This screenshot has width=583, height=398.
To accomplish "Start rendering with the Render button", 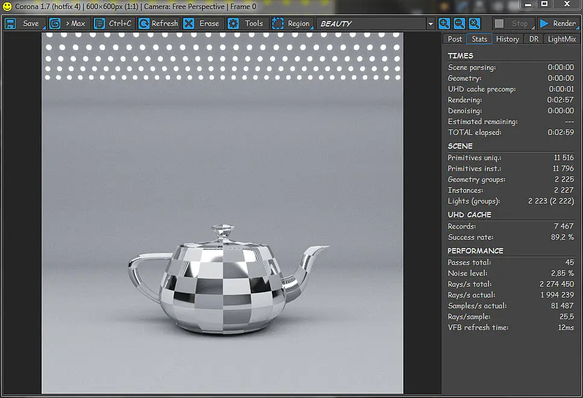I will [x=558, y=23].
